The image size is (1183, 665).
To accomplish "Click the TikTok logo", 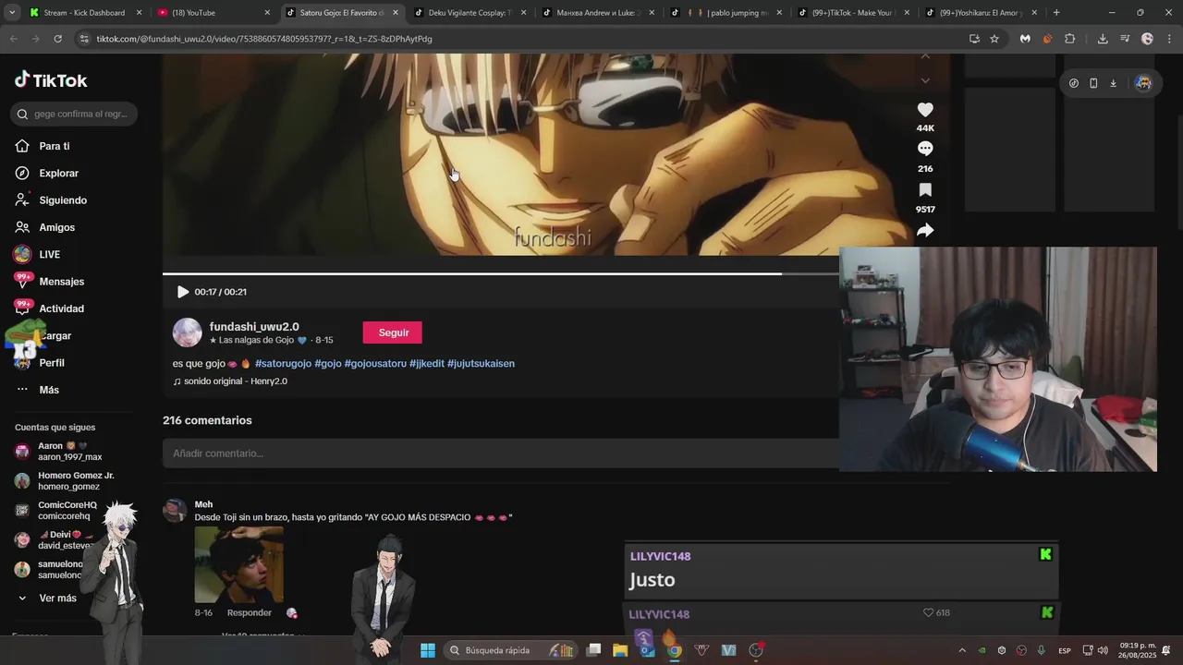I will pos(51,80).
